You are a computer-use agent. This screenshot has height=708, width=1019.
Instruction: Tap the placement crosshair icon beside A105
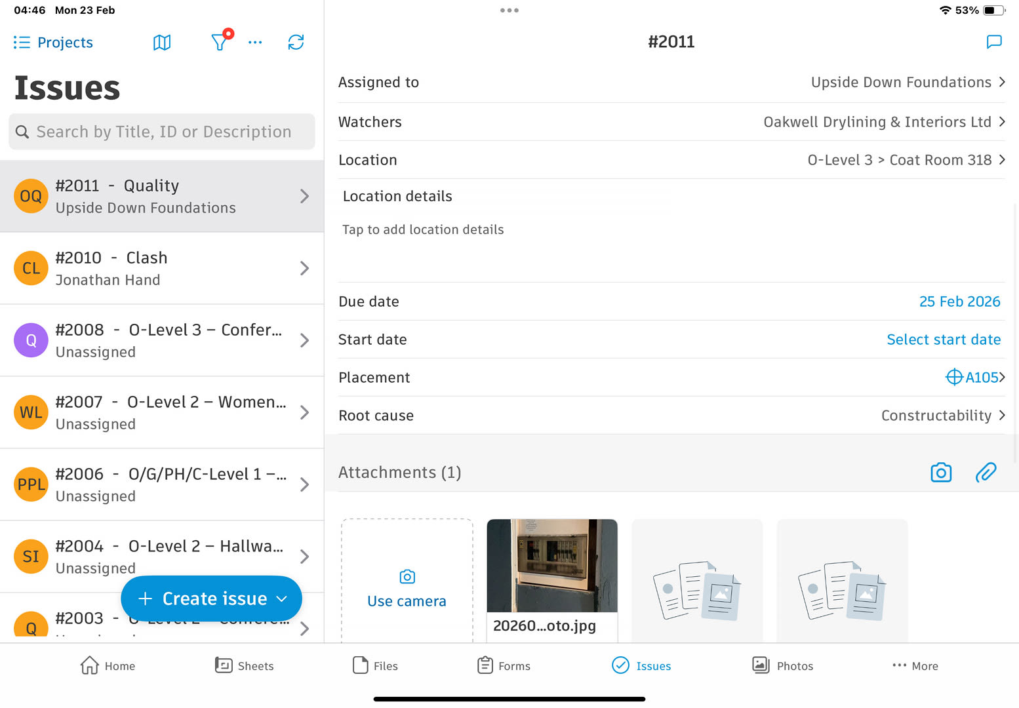pyautogui.click(x=954, y=377)
